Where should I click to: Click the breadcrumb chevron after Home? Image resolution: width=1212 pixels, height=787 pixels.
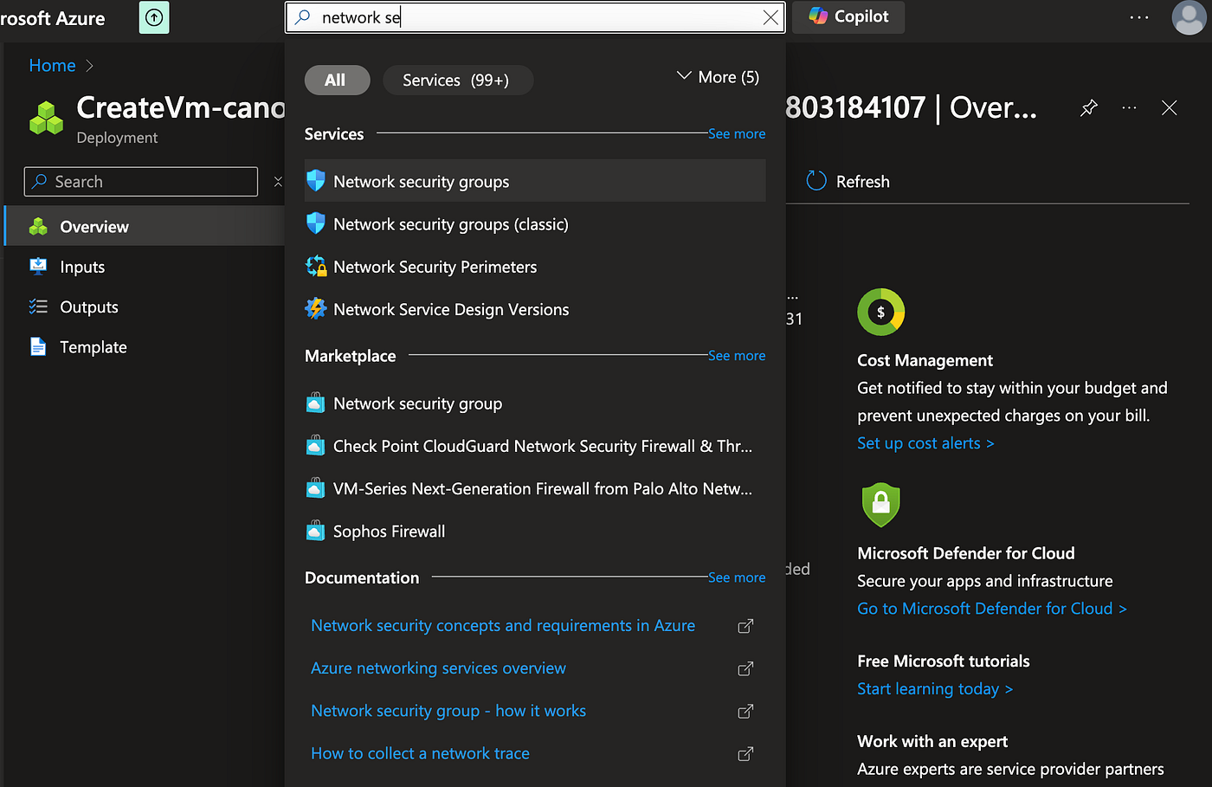(89, 66)
